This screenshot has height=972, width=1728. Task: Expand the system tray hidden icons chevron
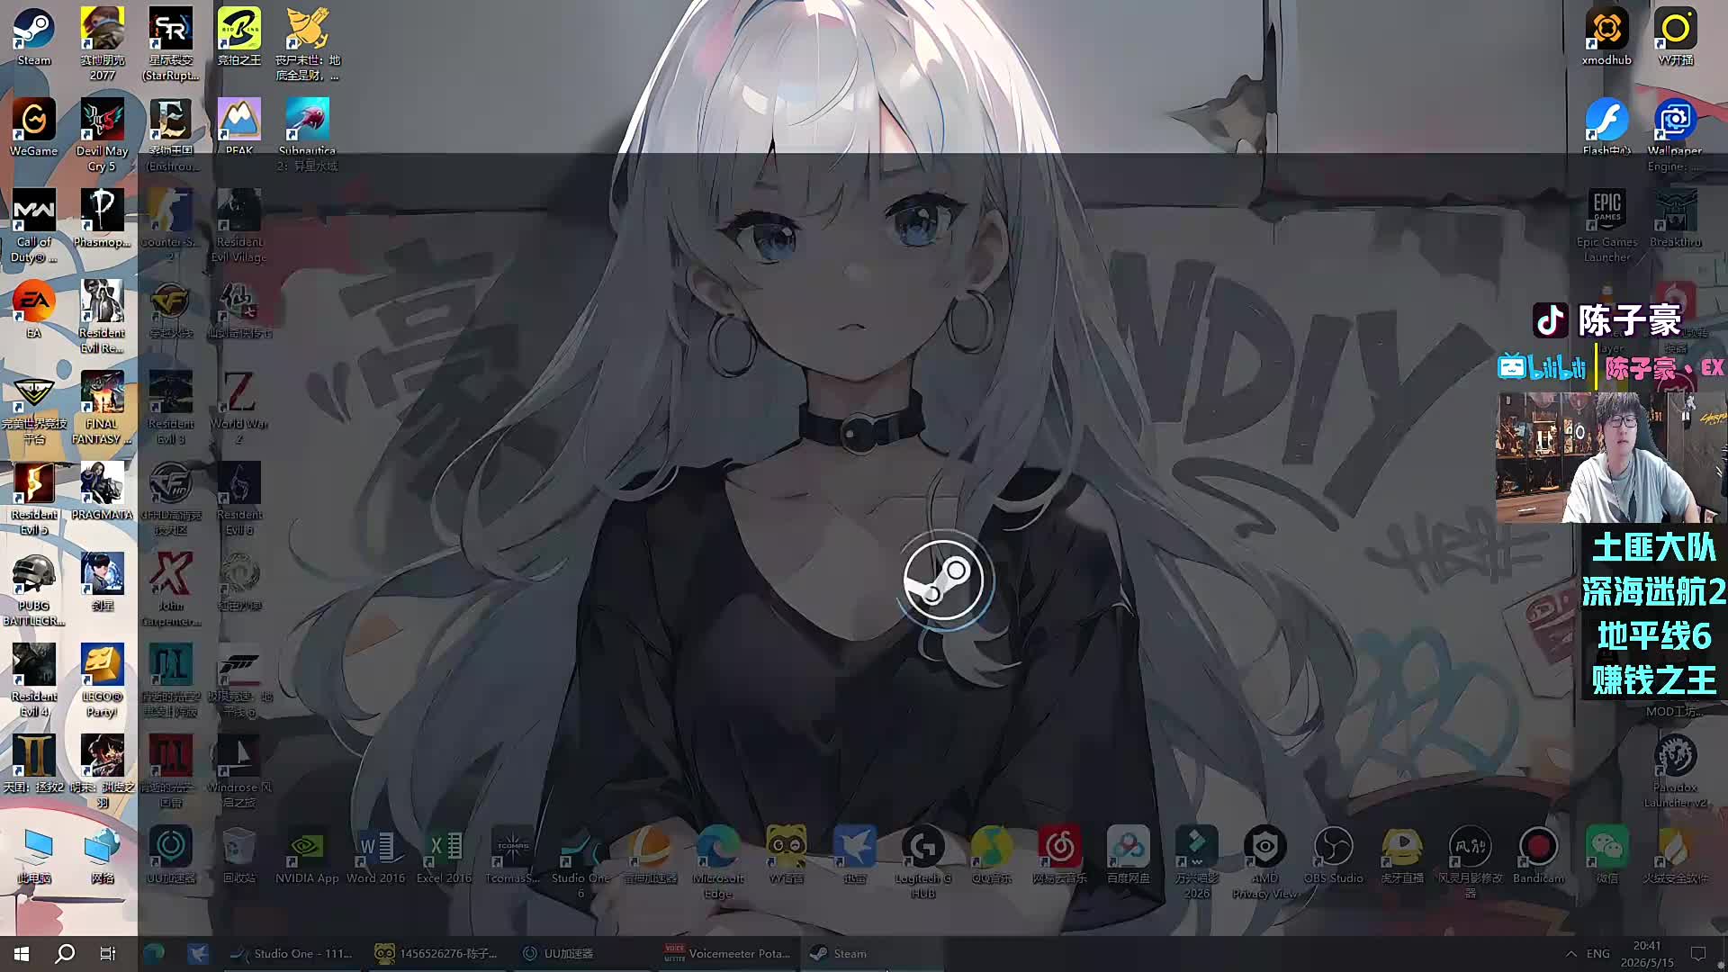[1570, 953]
